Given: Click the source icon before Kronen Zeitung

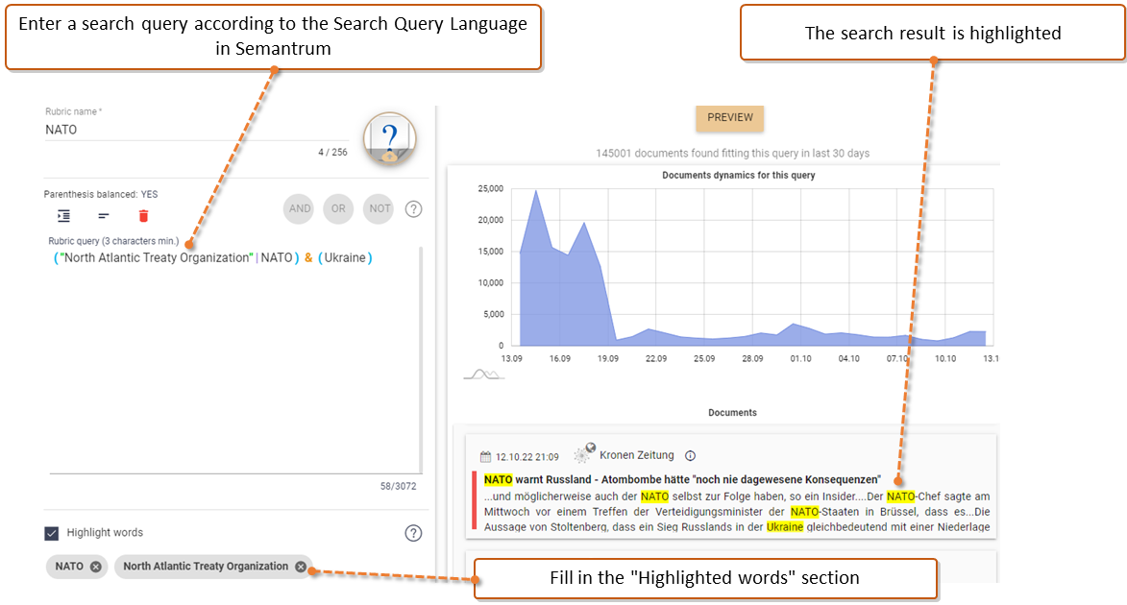Looking at the screenshot, I should [x=584, y=452].
